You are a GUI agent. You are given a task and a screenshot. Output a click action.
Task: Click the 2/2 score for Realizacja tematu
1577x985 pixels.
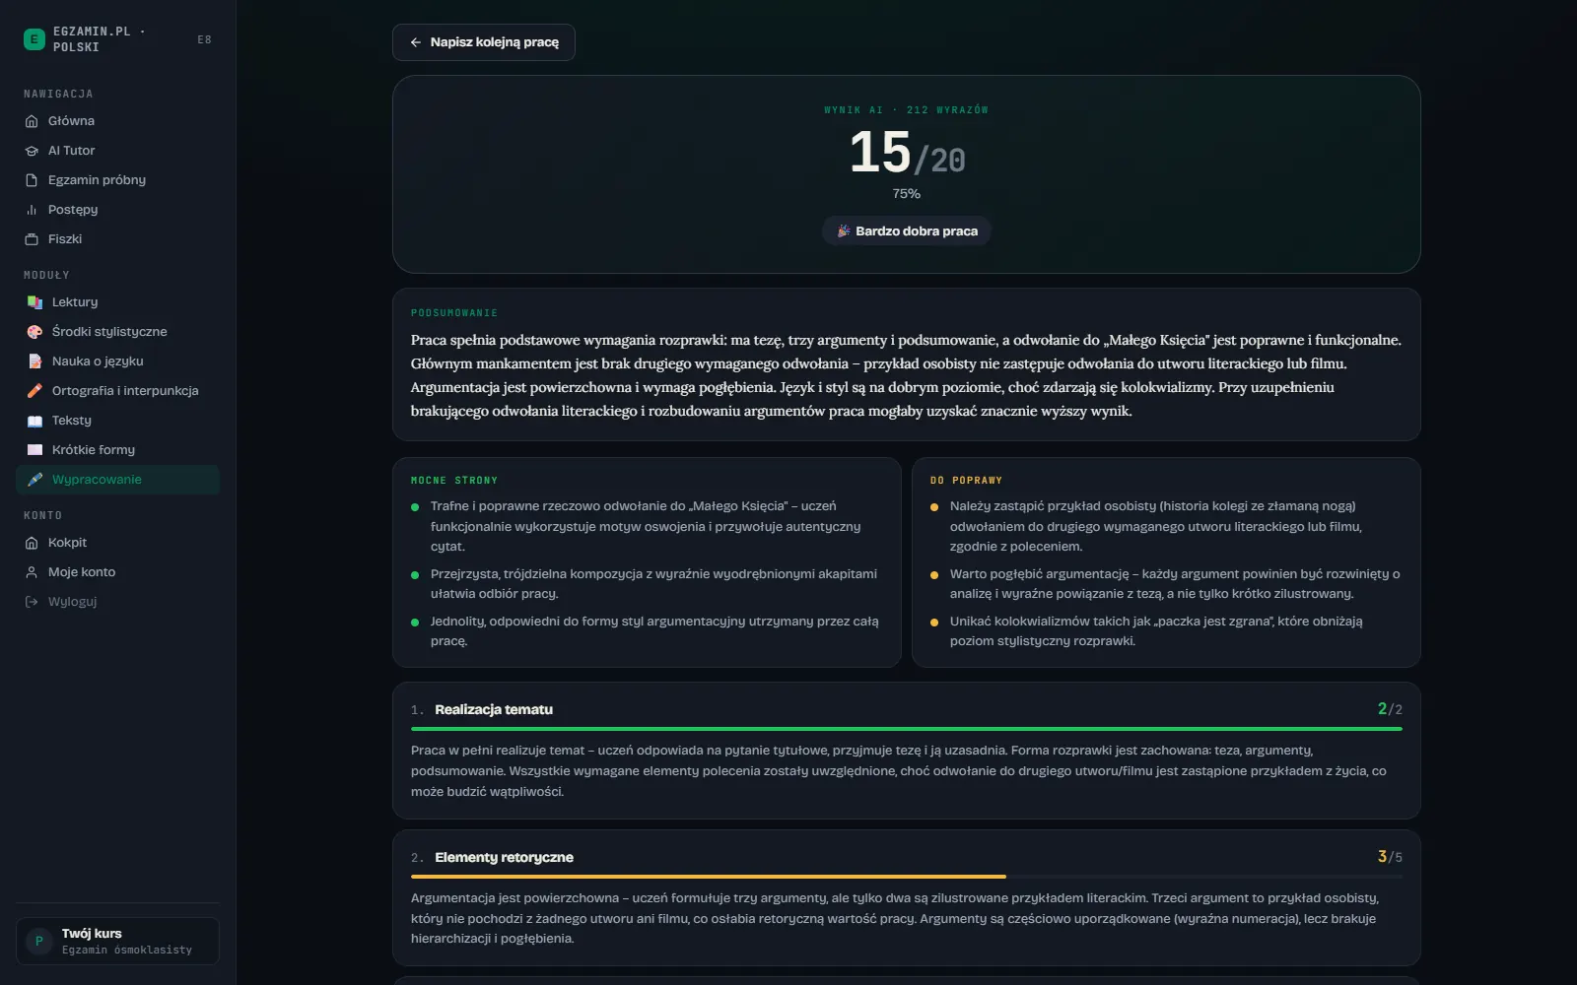click(1390, 709)
